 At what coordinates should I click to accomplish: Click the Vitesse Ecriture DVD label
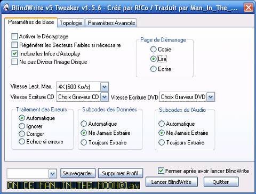coord(134,97)
